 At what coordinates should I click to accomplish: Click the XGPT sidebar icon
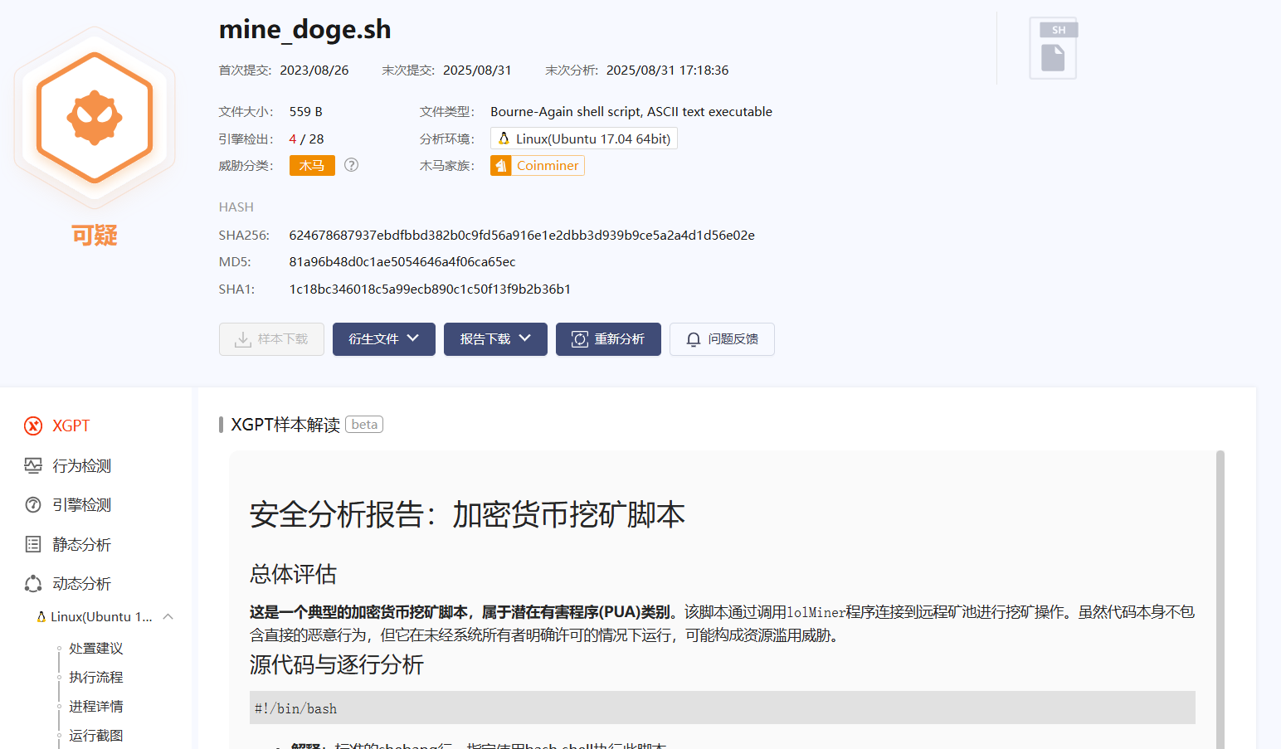pos(33,426)
